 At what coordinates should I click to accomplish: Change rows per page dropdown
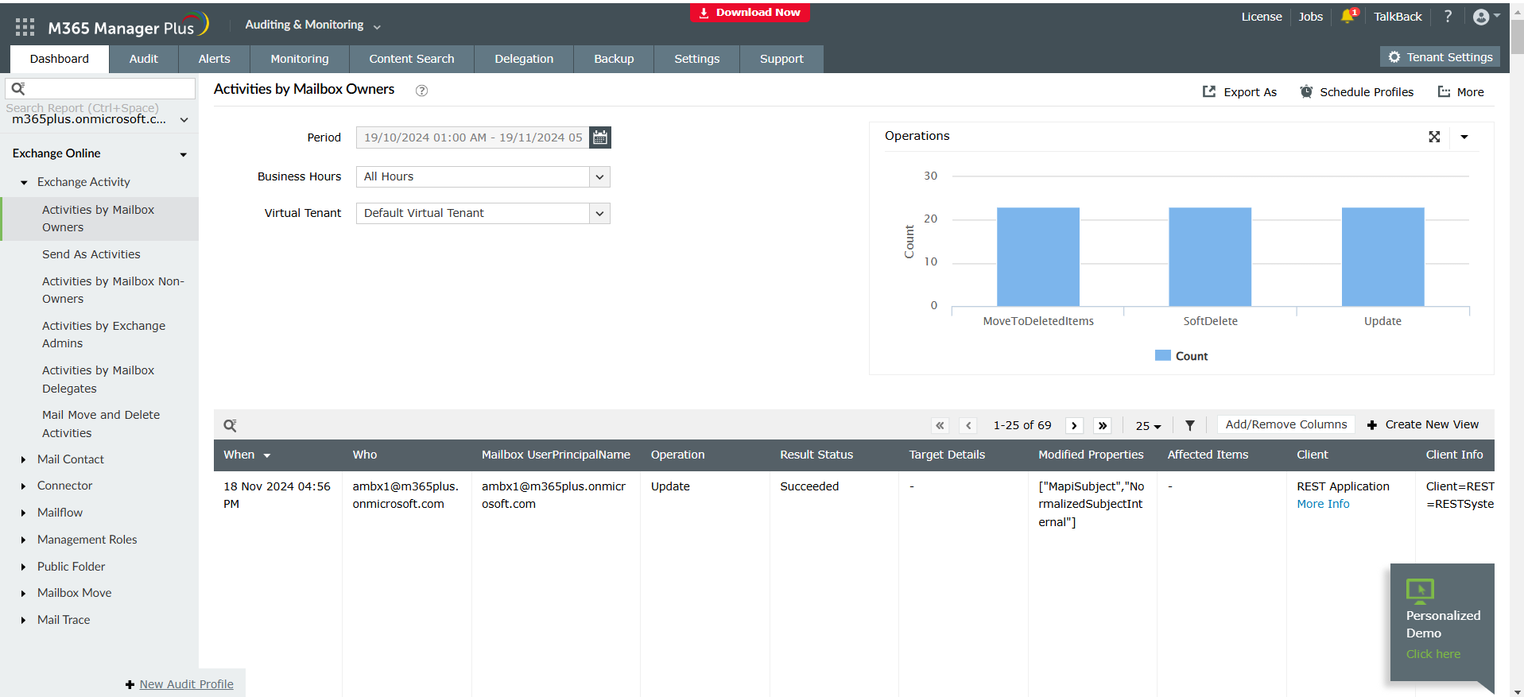coord(1148,426)
